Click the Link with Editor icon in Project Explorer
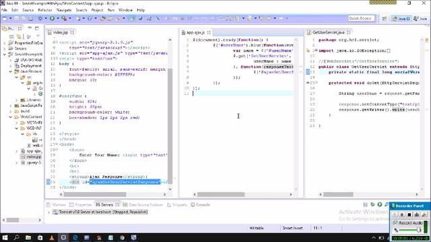 pyautogui.click(x=19, y=36)
